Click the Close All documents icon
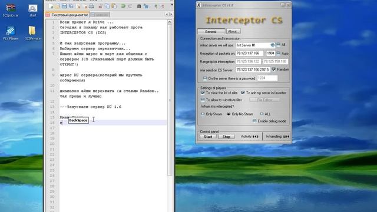This screenshot has width=377, height=212. [x=85, y=6]
